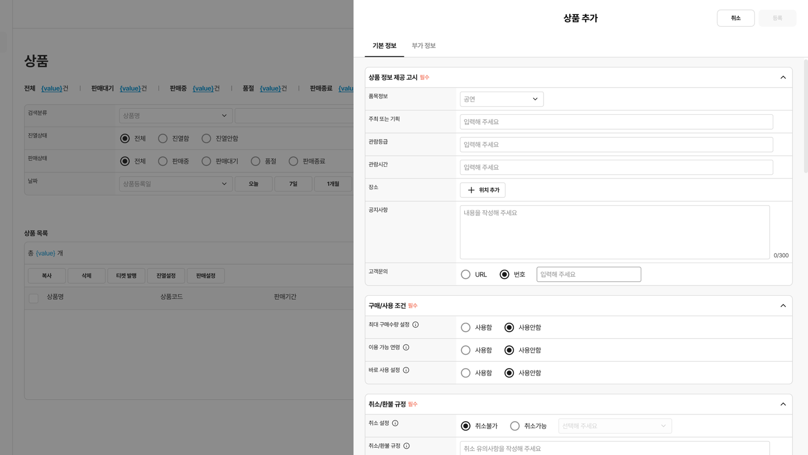Click the 관람등급 input field

pos(616,145)
